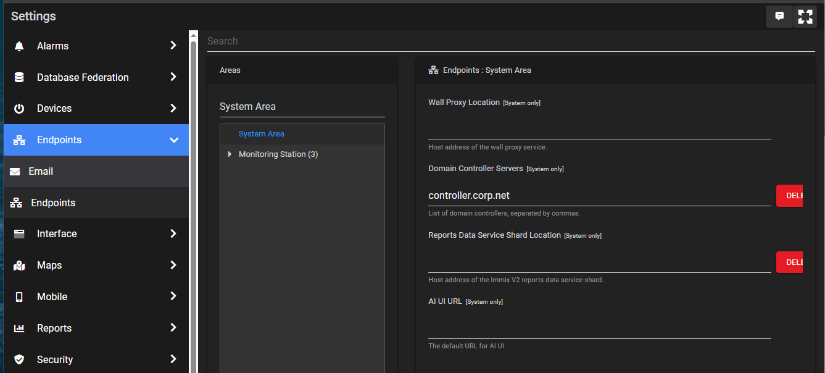Click the Security shield icon
Viewport: 825px width, 373px height.
(x=19, y=359)
